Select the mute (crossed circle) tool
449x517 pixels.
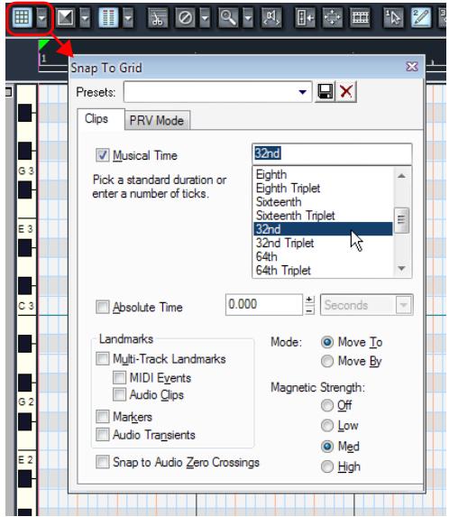[186, 17]
